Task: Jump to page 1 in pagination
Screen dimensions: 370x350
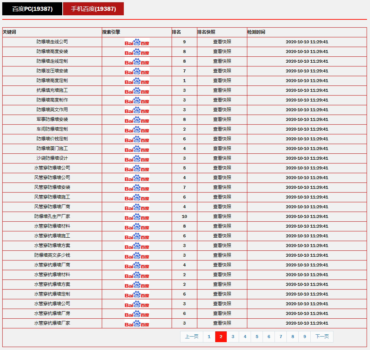Action: click(x=209, y=337)
